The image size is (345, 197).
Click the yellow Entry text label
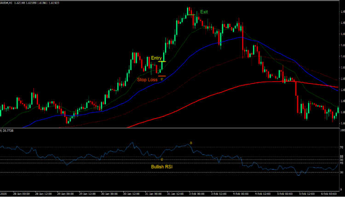pos(156,58)
